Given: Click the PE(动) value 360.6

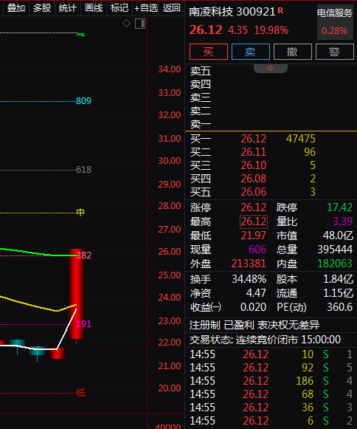Looking at the screenshot, I should [x=340, y=307].
